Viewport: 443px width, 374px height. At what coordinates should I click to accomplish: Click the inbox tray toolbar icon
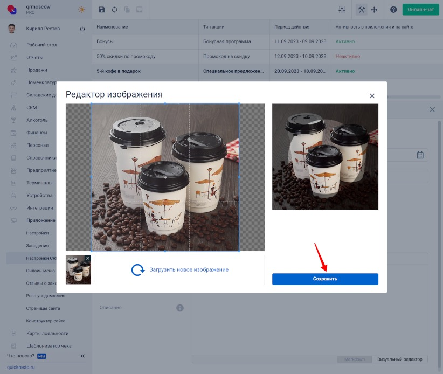click(x=140, y=10)
